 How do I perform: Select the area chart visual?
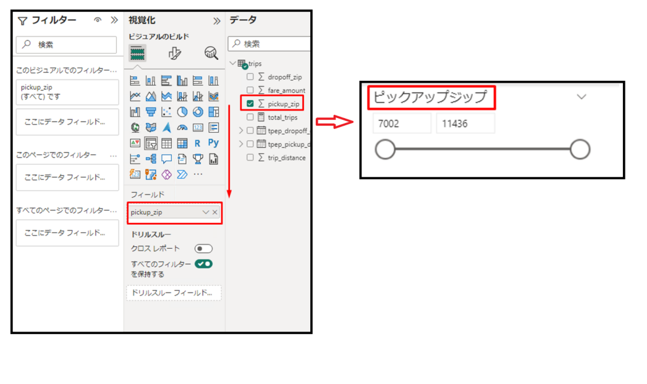(x=150, y=96)
